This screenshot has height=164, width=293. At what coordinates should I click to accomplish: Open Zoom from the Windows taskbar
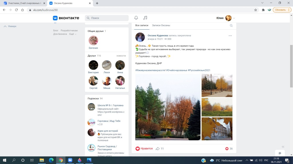pos(70,160)
